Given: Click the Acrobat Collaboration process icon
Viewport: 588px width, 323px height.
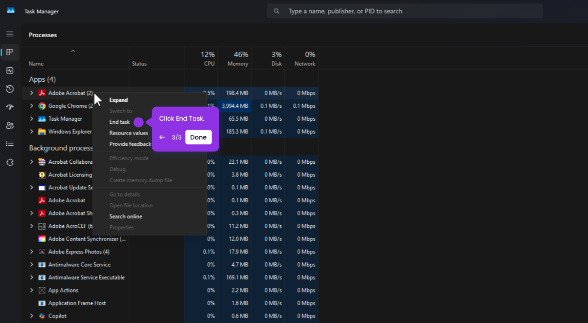Looking at the screenshot, I should point(42,162).
